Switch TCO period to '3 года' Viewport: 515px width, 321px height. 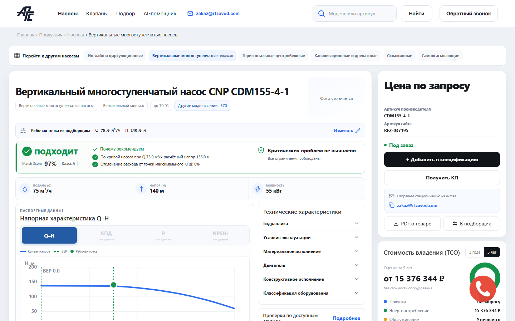[x=475, y=252]
